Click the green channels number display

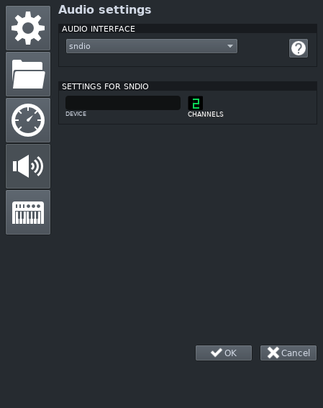pos(195,103)
